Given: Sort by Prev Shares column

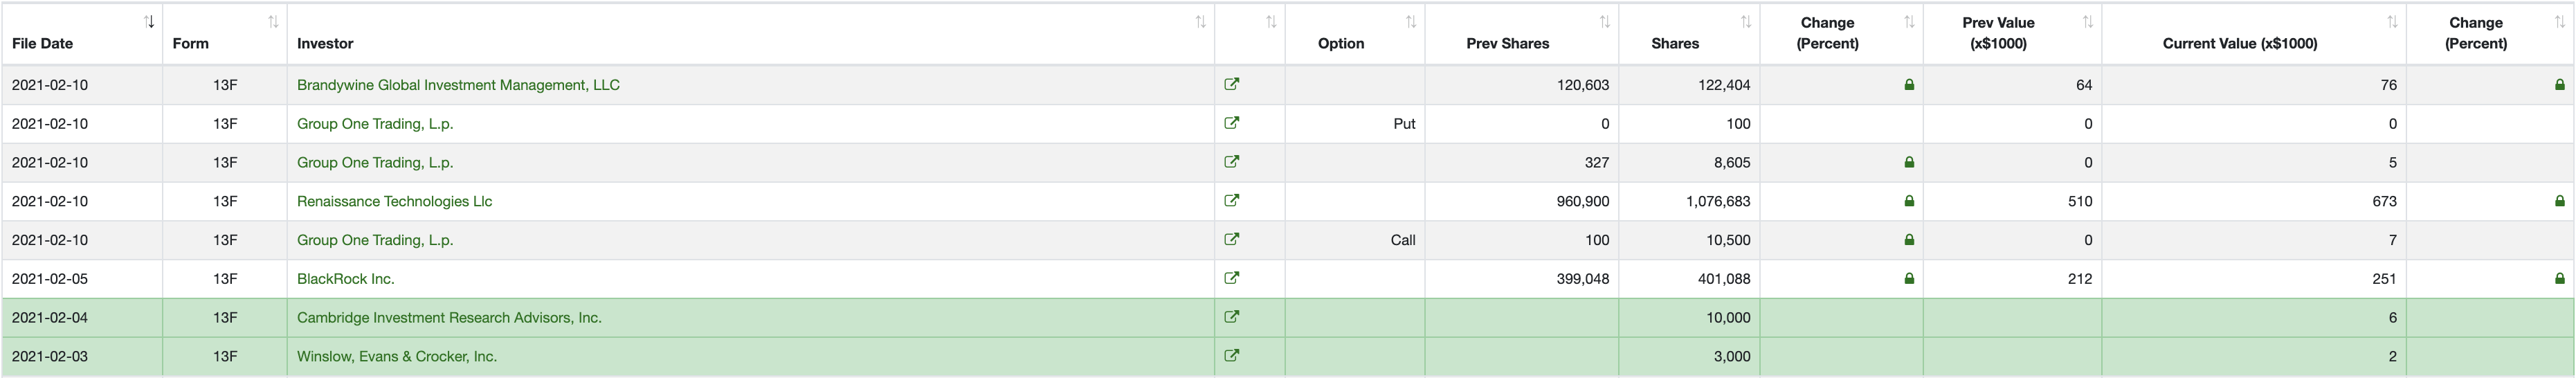Looking at the screenshot, I should point(1604,22).
